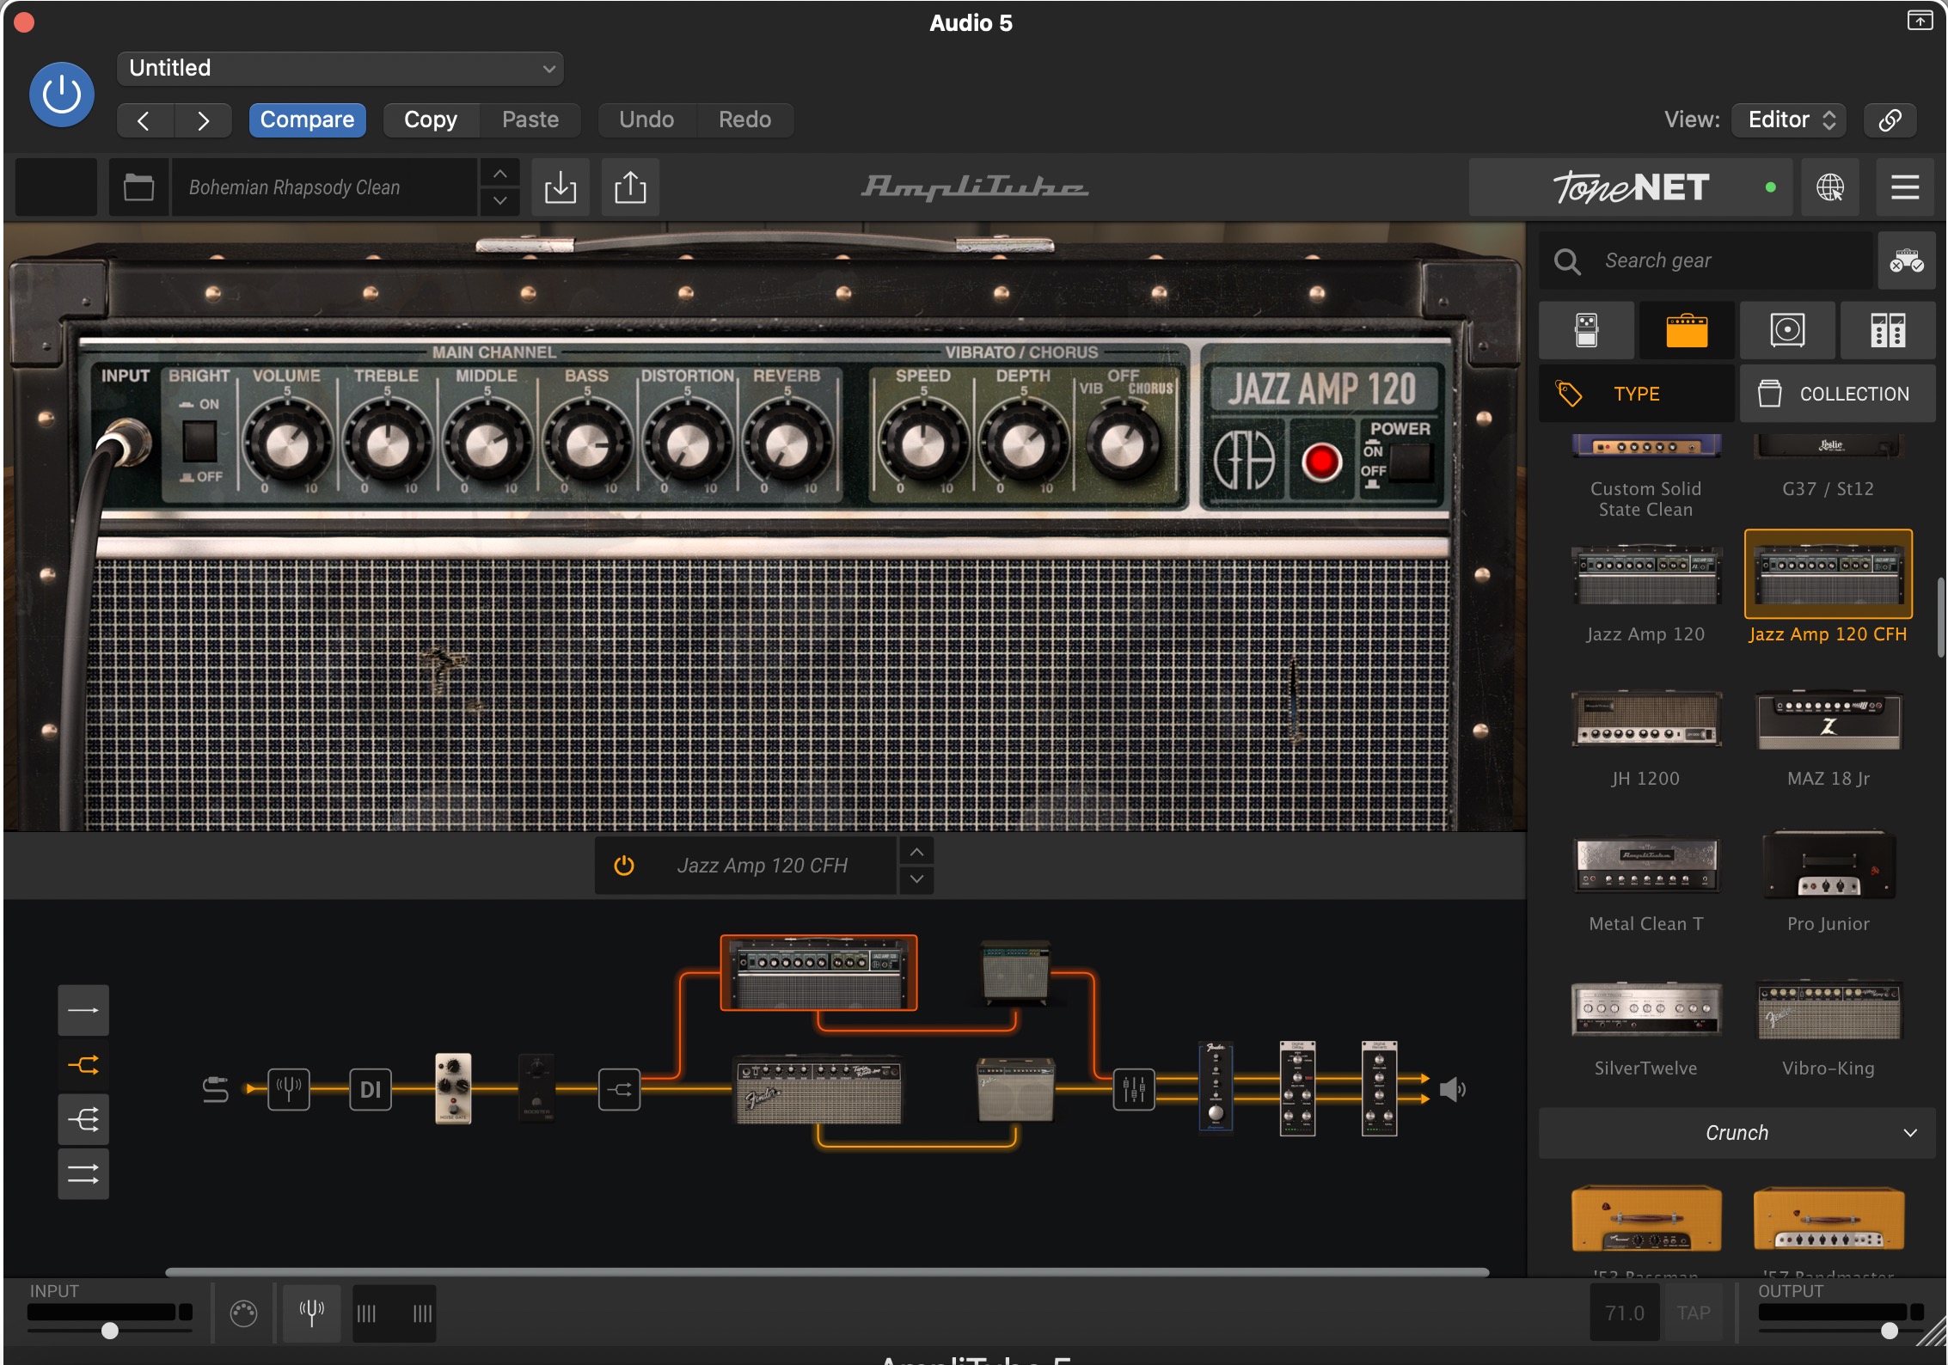1948x1365 pixels.
Task: Click the tuner block in signal chain
Action: click(x=288, y=1089)
